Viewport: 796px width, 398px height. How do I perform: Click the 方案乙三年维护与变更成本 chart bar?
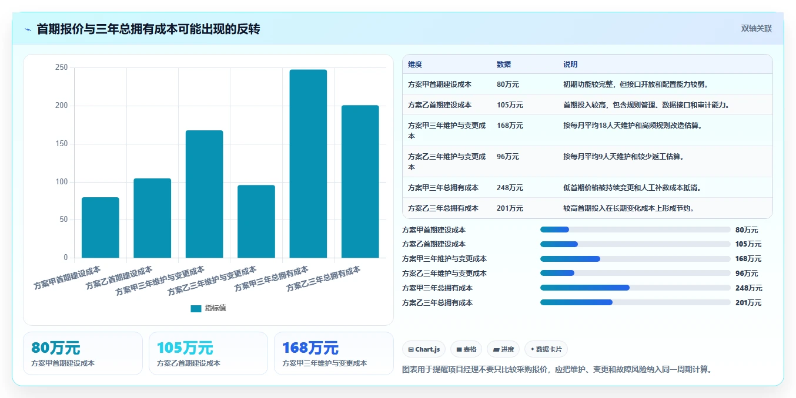[x=256, y=221]
